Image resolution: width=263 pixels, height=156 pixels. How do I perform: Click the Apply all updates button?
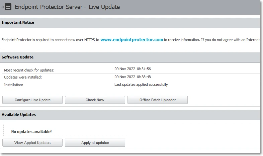click(95, 143)
